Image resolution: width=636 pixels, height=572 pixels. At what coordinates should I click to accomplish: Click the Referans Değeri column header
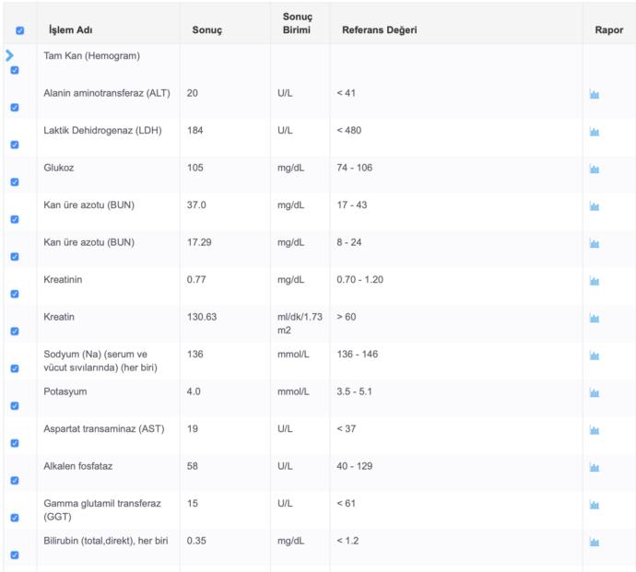[379, 30]
